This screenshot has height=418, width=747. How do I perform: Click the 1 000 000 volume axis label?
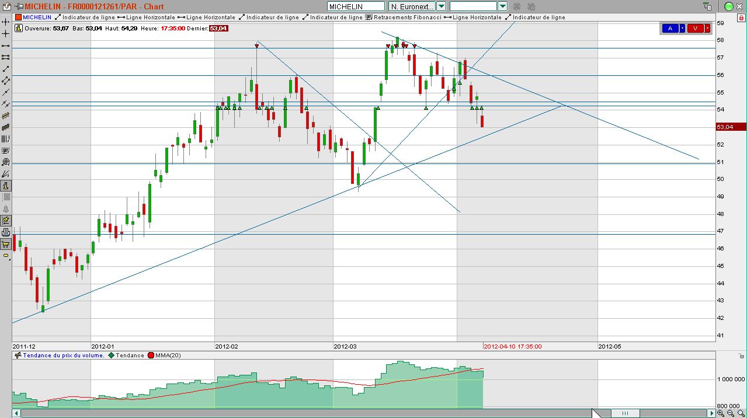[x=731, y=379]
